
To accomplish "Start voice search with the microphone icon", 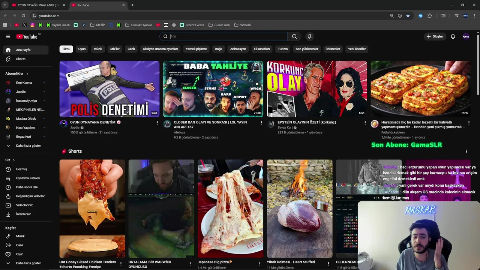I will tap(309, 36).
